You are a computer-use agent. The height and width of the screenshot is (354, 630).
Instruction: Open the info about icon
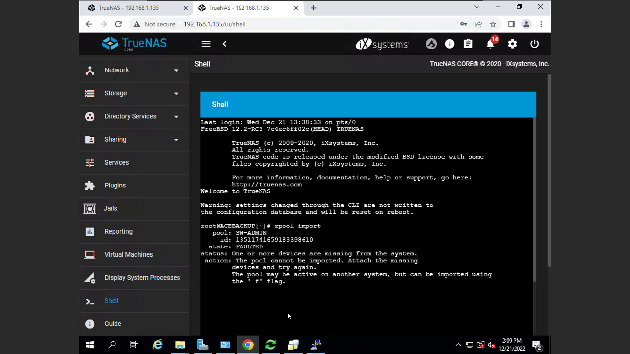[450, 44]
